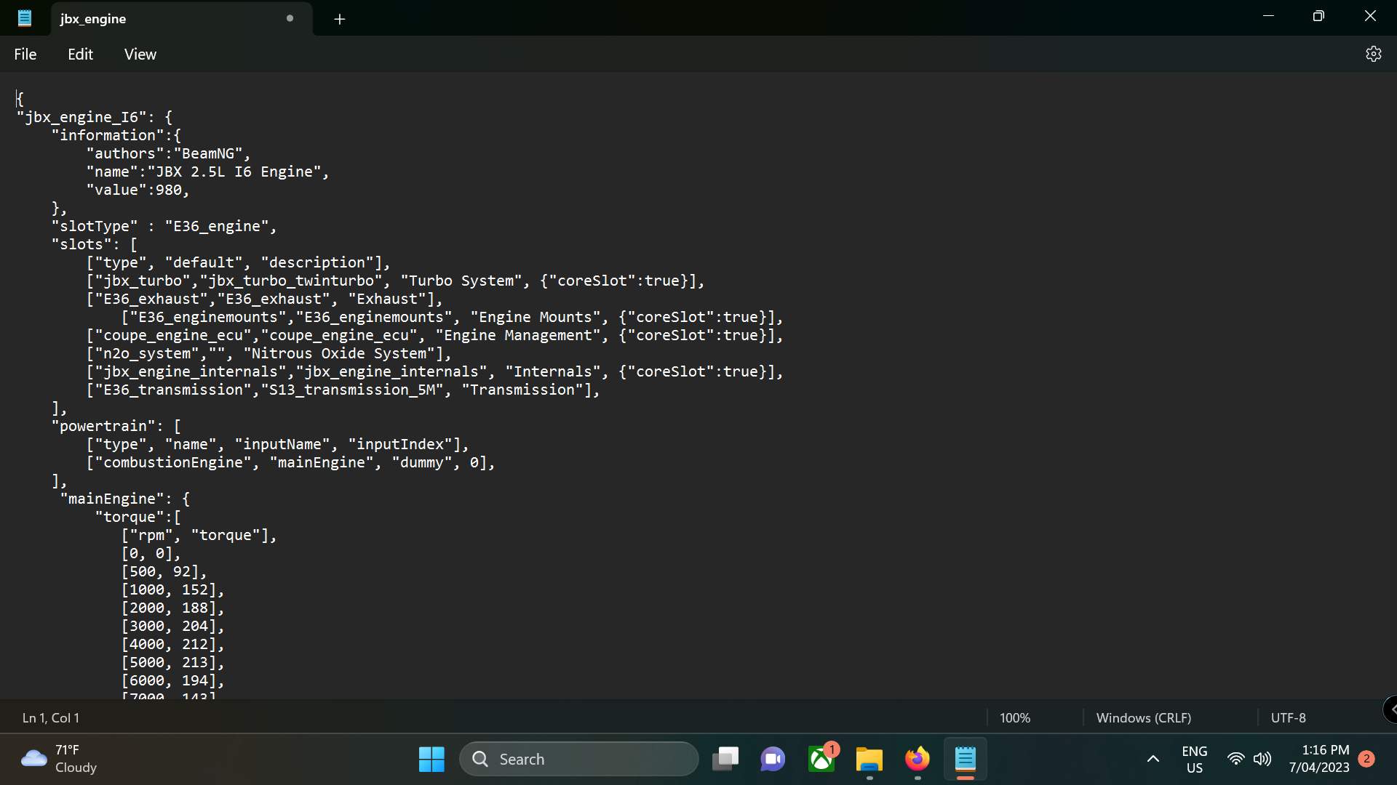Image resolution: width=1397 pixels, height=785 pixels.
Task: Add a new tab with plus icon
Action: [339, 19]
